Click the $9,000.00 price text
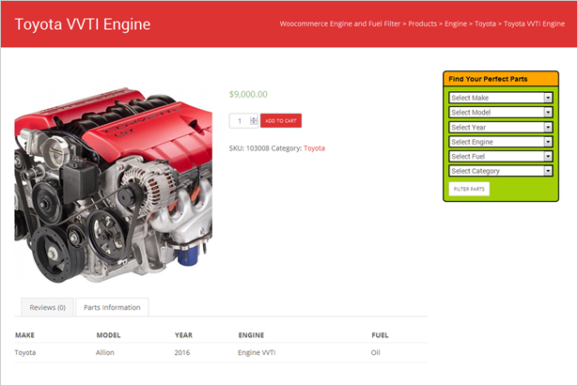The height and width of the screenshot is (386, 578). 248,94
